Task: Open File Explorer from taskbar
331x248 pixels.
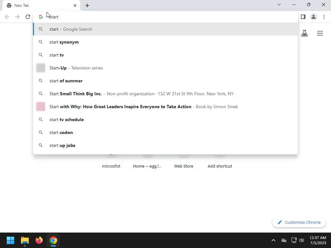Action: [25, 240]
